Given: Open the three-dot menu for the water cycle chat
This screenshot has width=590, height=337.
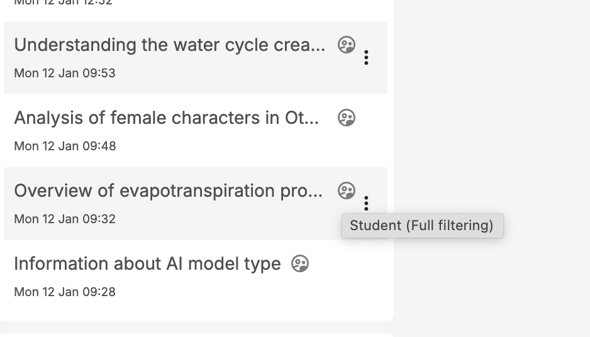Looking at the screenshot, I should pyautogui.click(x=366, y=58).
